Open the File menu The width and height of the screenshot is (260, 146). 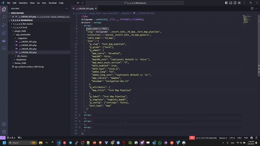pyautogui.click(x=9, y=3)
